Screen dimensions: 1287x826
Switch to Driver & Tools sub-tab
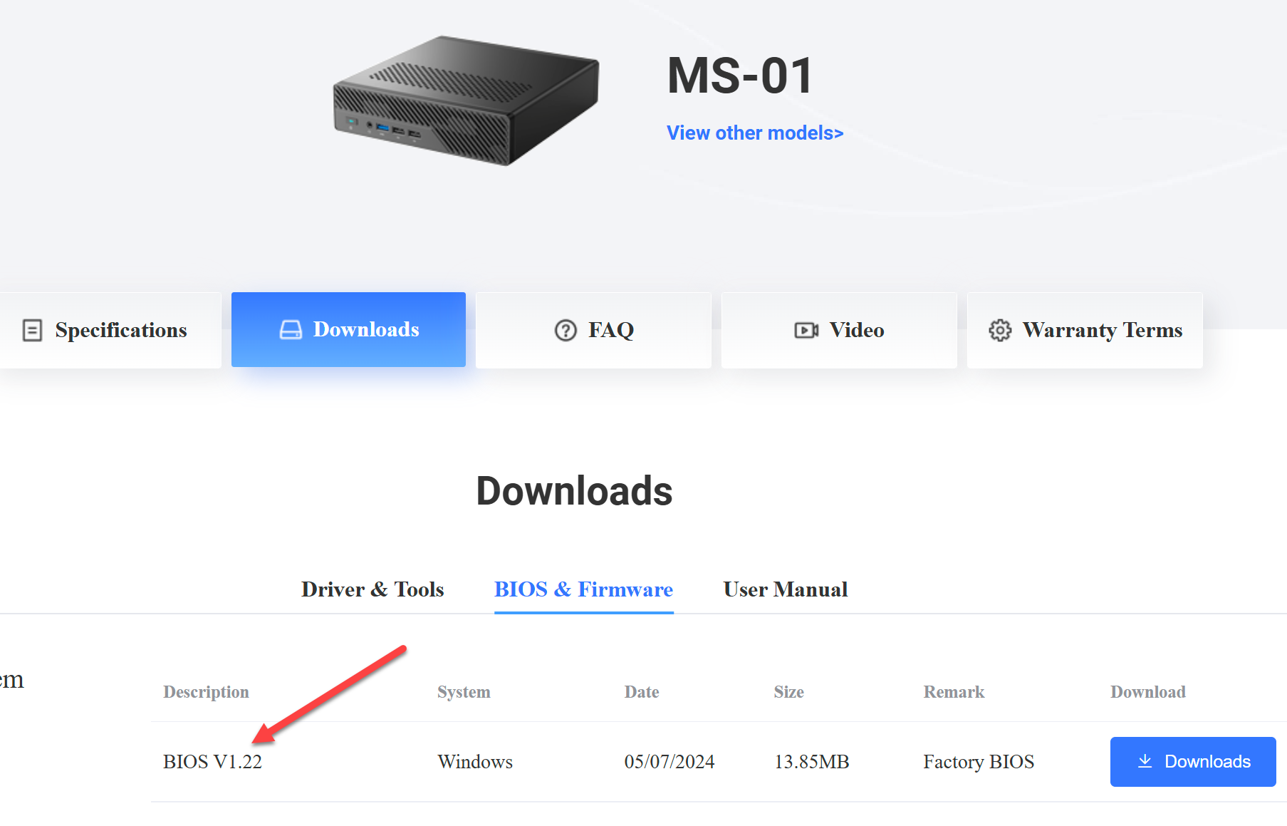tap(372, 589)
